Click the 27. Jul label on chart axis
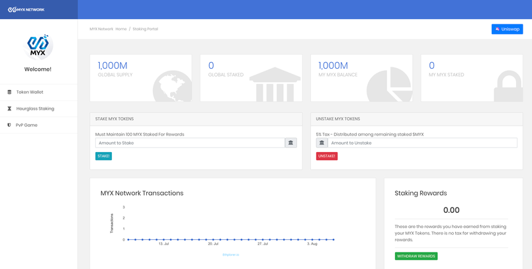The height and width of the screenshot is (269, 532). tap(263, 244)
